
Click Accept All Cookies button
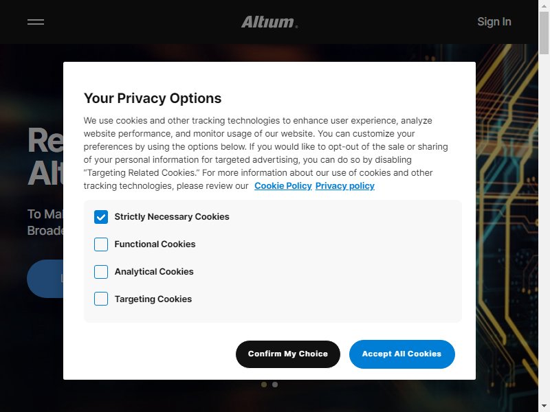tap(402, 354)
